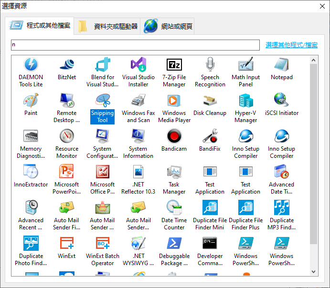
Task: Select the Microsoft PowerPoint icon
Action: coord(67,172)
